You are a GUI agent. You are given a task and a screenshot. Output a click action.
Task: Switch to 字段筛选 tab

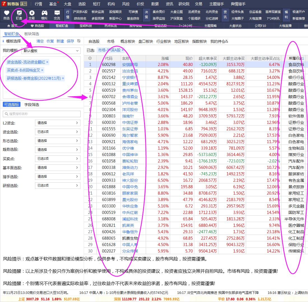[32, 105]
